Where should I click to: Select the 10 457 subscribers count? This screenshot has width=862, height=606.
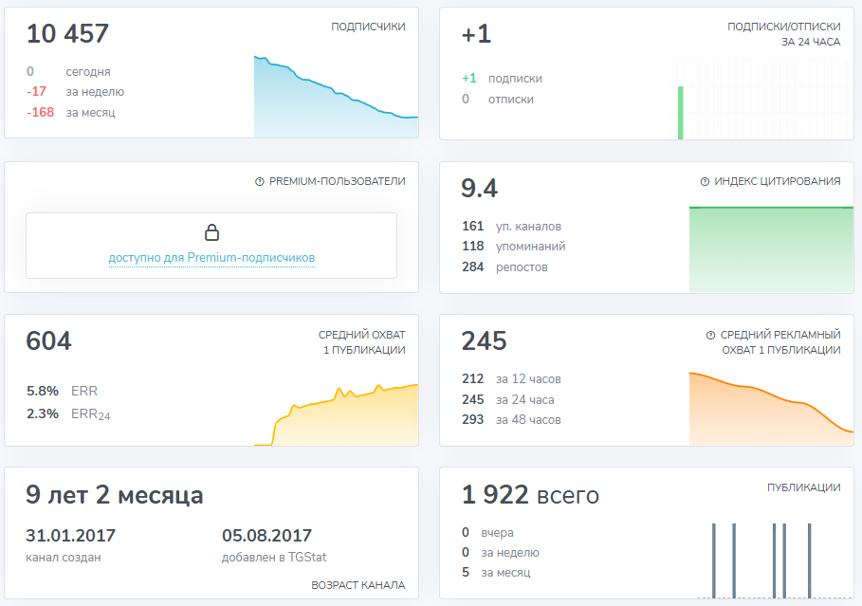67,34
